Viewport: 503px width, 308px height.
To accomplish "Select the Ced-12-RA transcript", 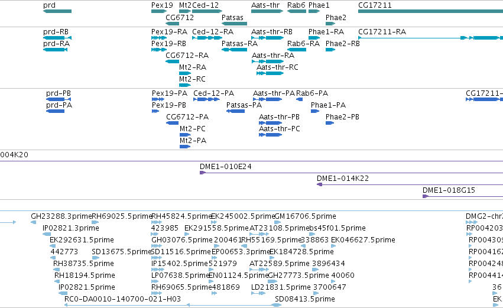I will (x=207, y=38).
